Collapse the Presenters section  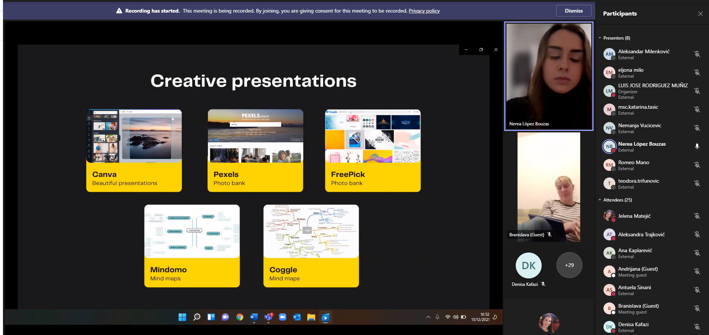click(600, 38)
